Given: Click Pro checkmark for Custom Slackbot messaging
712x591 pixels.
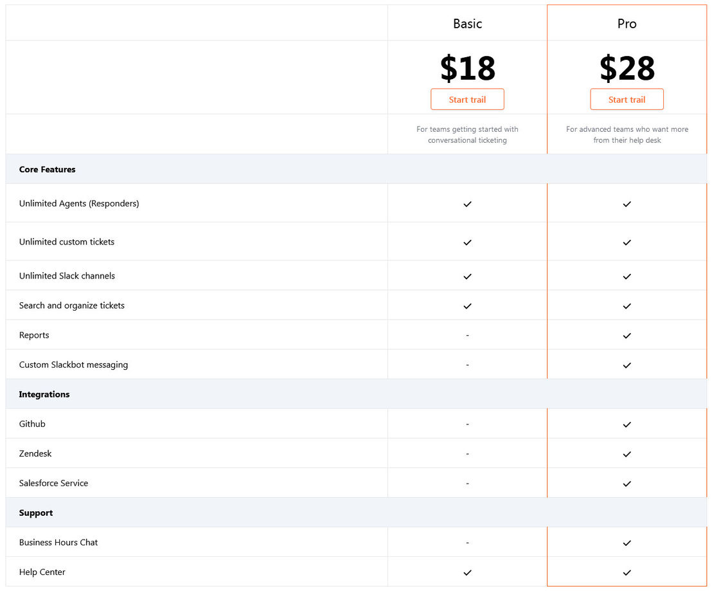Looking at the screenshot, I should (x=627, y=365).
